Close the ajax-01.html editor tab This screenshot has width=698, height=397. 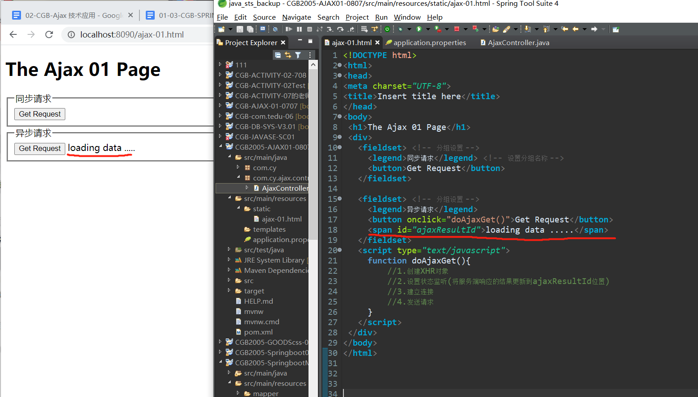(377, 42)
